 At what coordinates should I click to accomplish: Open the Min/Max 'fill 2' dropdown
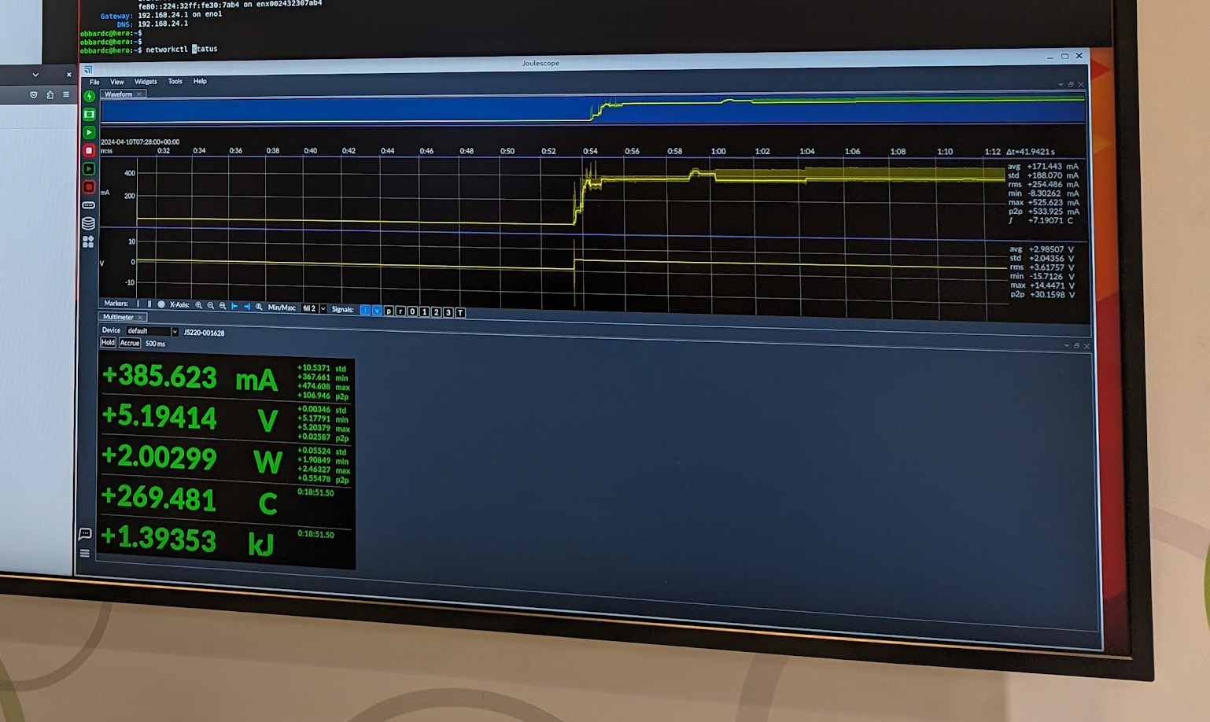[x=314, y=308]
